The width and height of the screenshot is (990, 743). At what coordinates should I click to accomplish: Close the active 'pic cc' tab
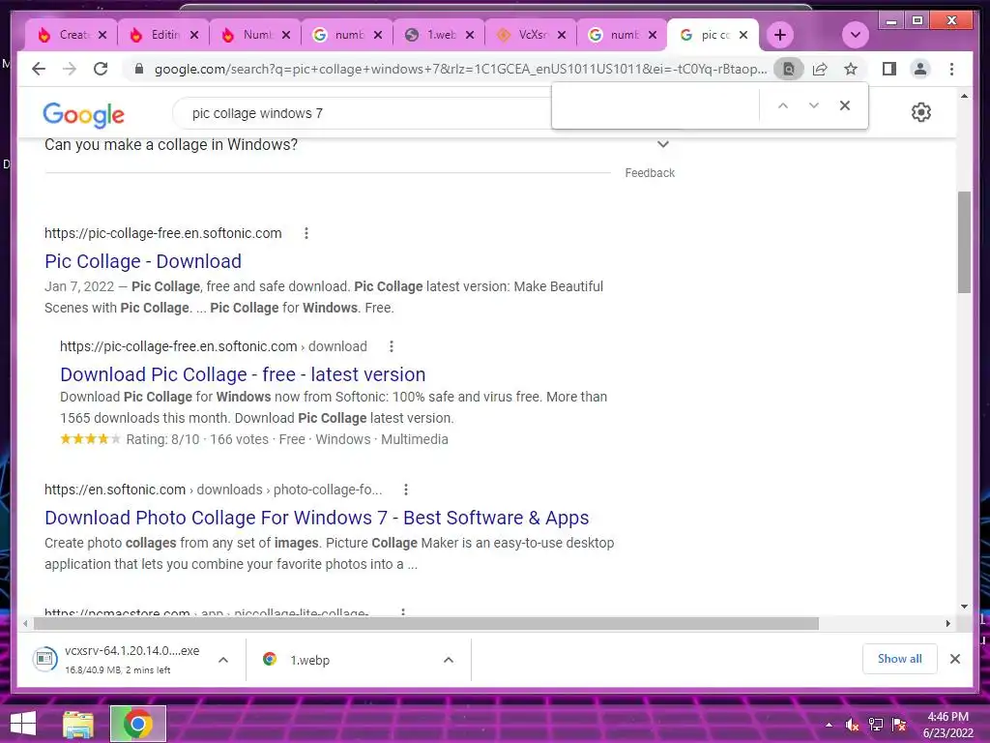click(x=743, y=35)
